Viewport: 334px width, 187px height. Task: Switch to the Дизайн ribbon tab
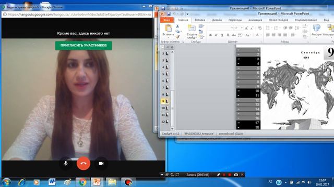tap(217, 20)
